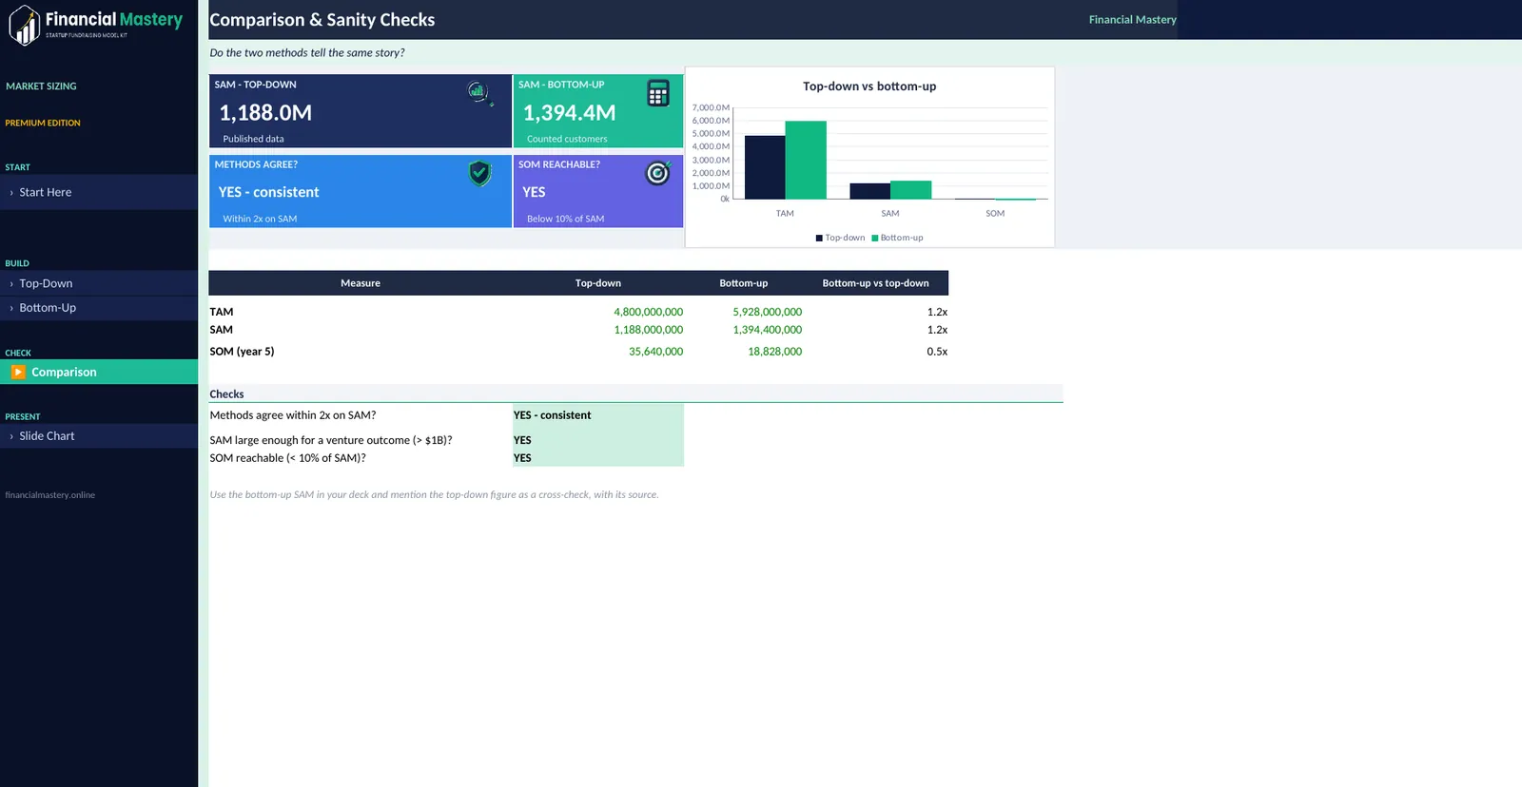Click 'Counted customers' caption in bottom-up card
The width and height of the screenshot is (1522, 787).
coord(567,140)
